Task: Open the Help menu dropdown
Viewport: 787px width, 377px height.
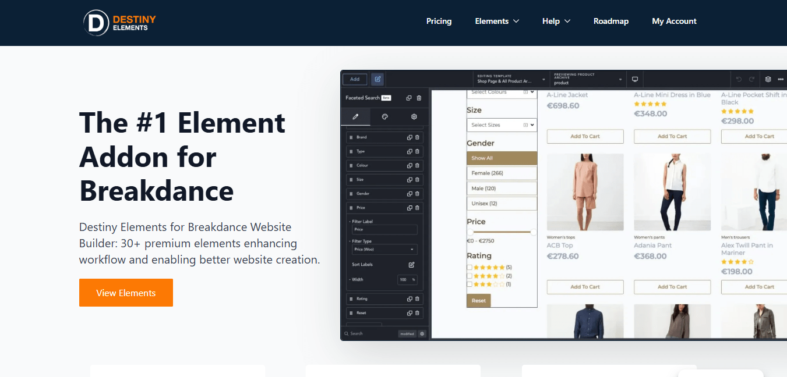Action: click(x=556, y=21)
